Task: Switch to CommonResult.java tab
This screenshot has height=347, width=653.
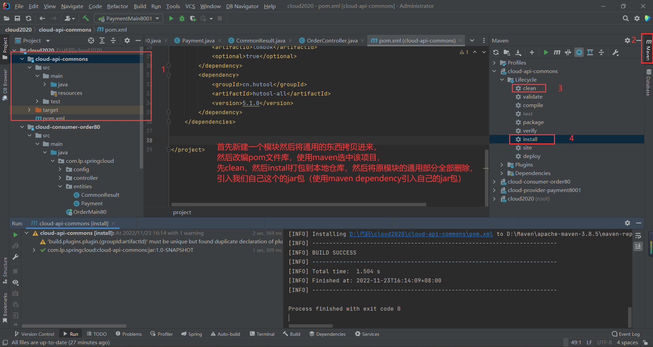Action: (261, 40)
